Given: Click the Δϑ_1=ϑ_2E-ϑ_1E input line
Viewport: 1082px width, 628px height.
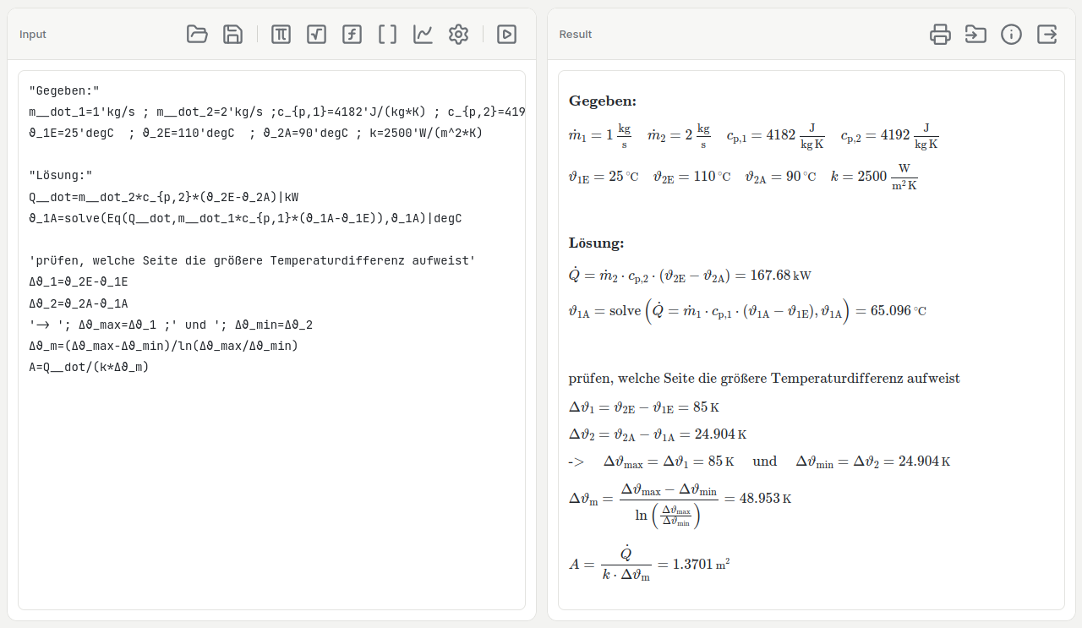Looking at the screenshot, I should pyautogui.click(x=79, y=282).
